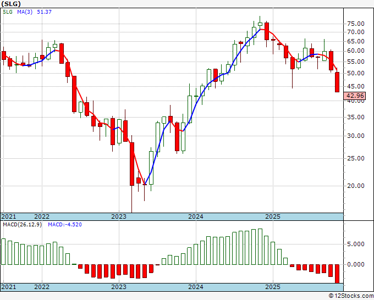Click 2024 on the MACD timeline
Image resolution: width=374 pixels, height=300 pixels.
(x=196, y=287)
